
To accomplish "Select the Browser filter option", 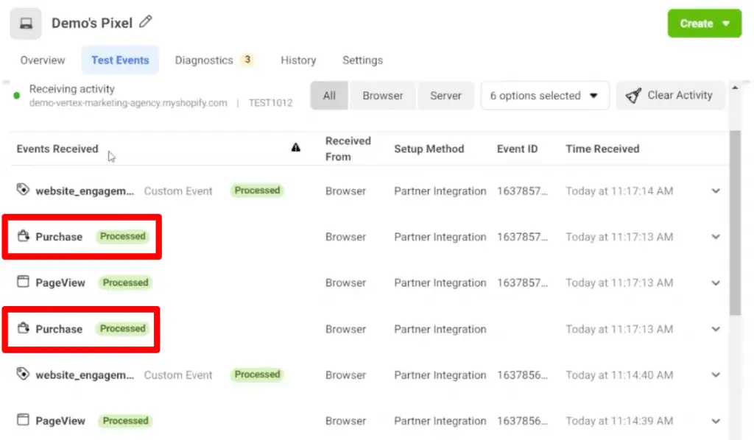I will click(x=382, y=95).
